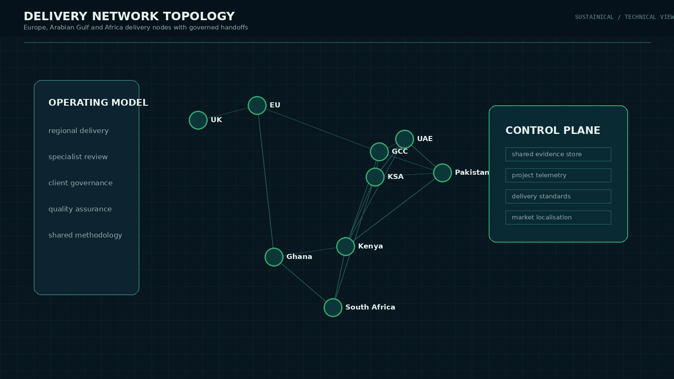Select the GCC network node
The image size is (674, 379).
click(379, 151)
